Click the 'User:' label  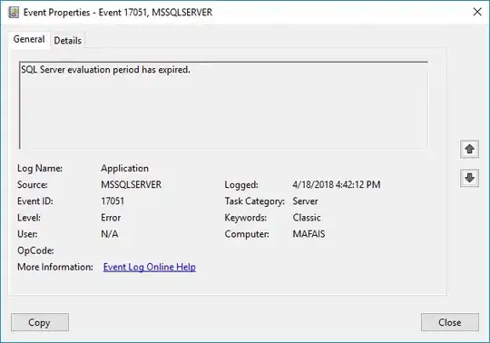(x=27, y=234)
